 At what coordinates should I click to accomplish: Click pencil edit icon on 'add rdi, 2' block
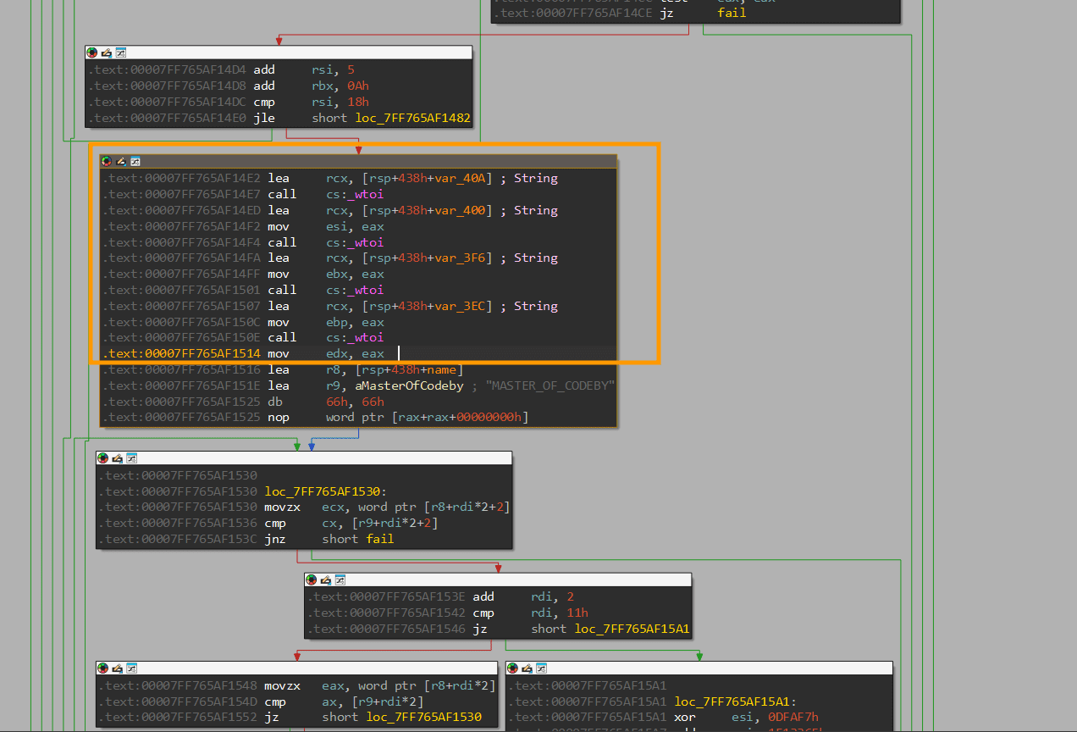[326, 580]
